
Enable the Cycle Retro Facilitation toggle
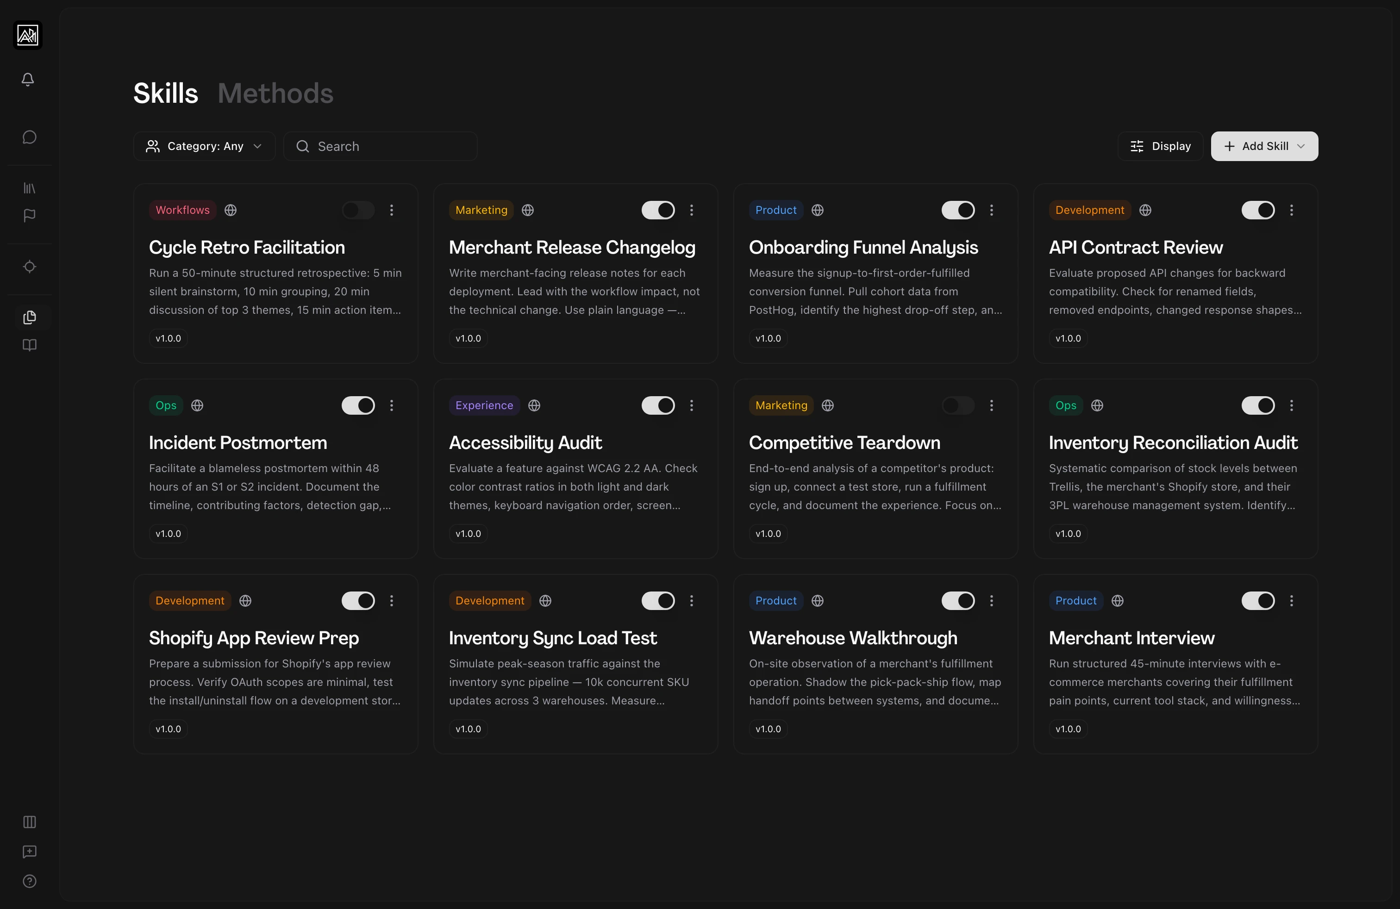click(358, 210)
